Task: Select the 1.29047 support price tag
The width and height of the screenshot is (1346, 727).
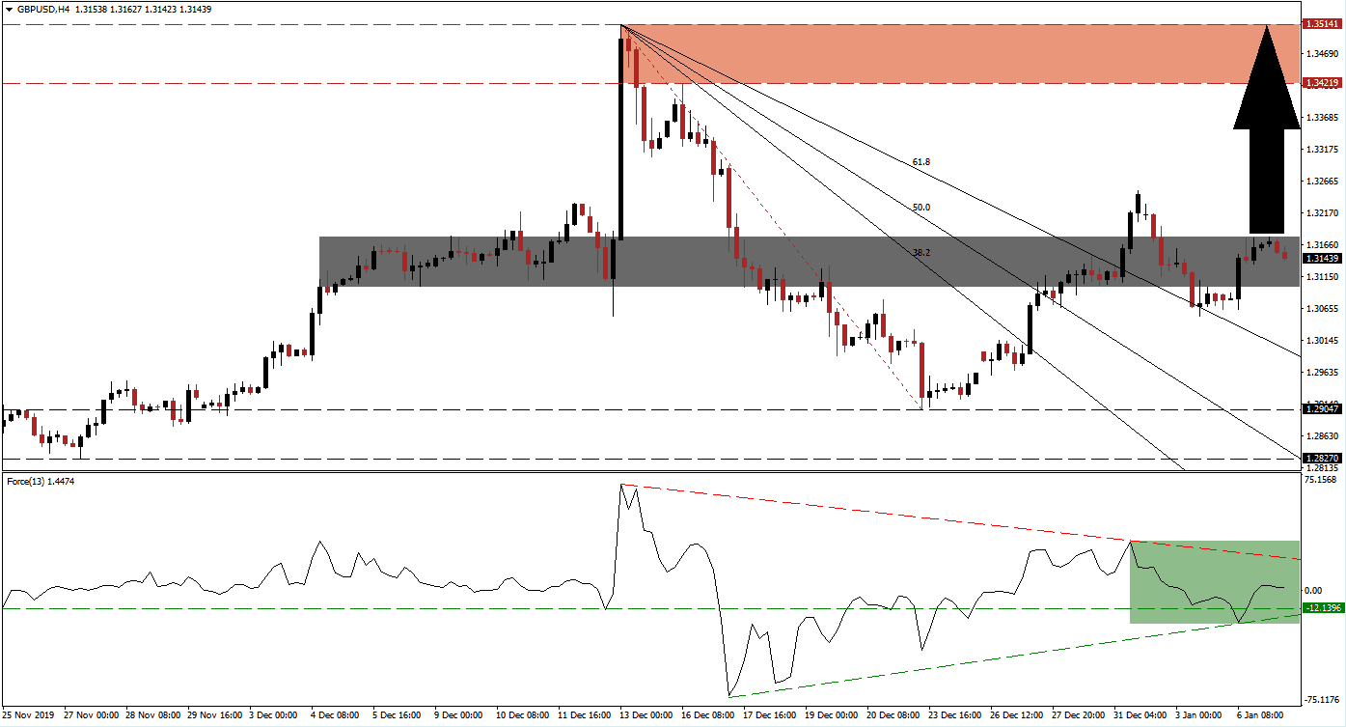Action: 1320,409
